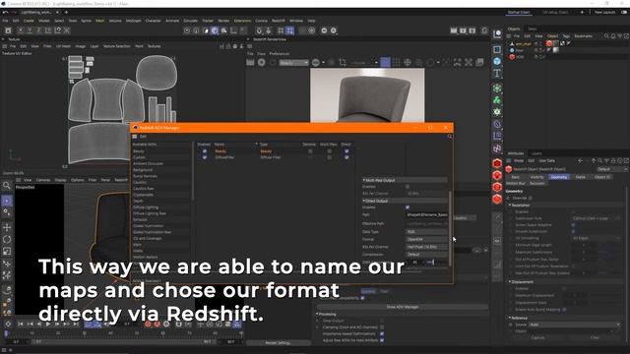Select the Floor object in Objects manager
Image resolution: width=630 pixels, height=354 pixels.
(520, 50)
